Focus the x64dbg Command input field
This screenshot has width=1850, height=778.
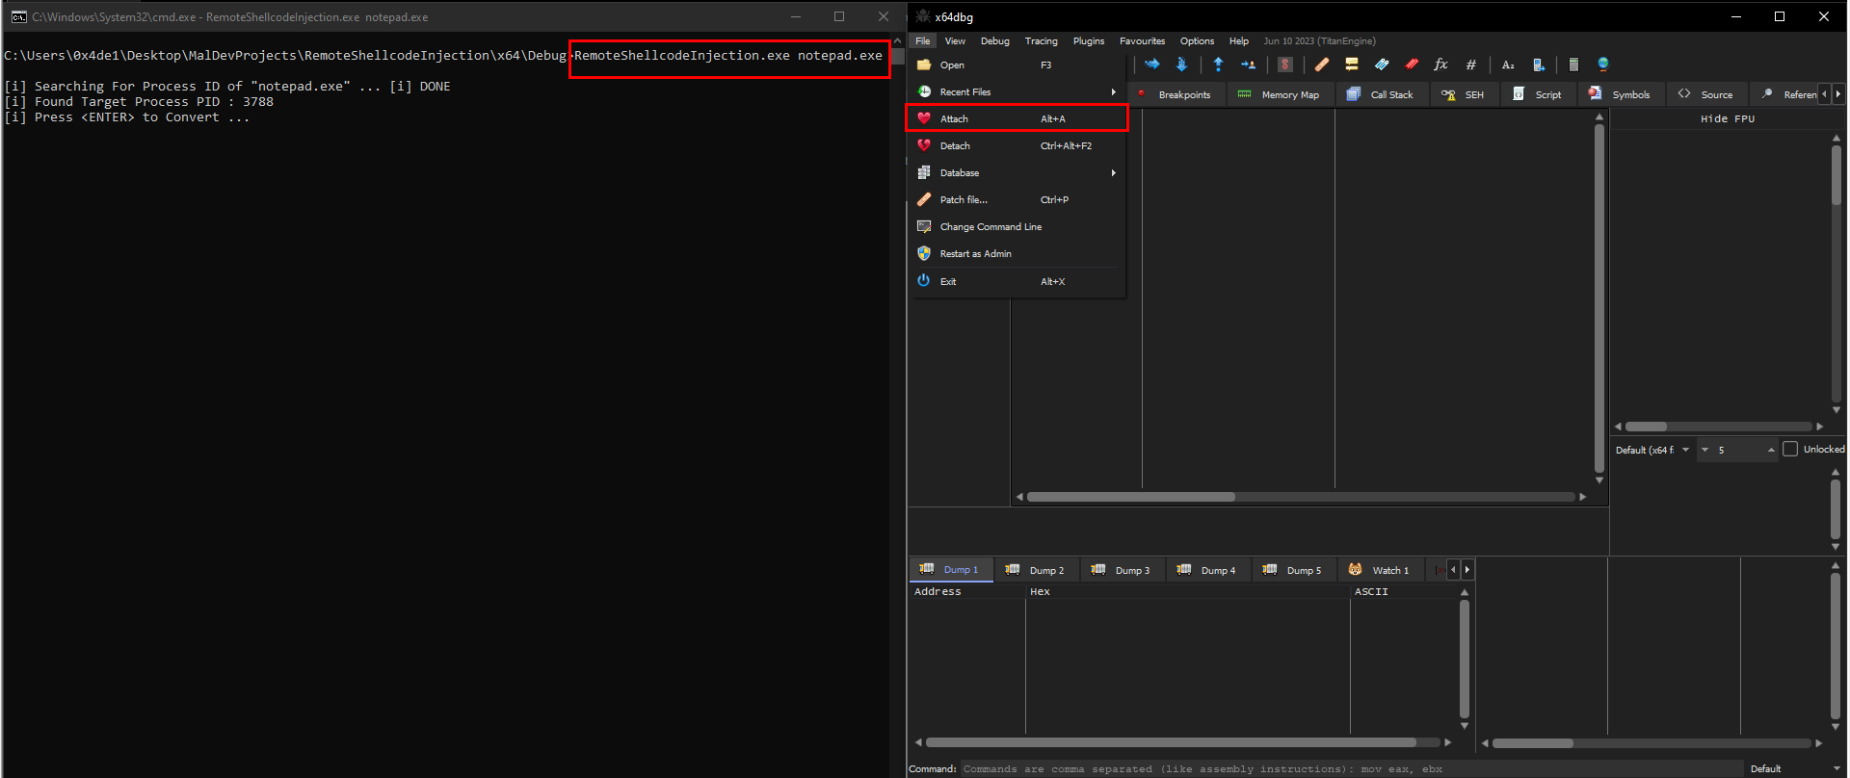tap(1351, 768)
